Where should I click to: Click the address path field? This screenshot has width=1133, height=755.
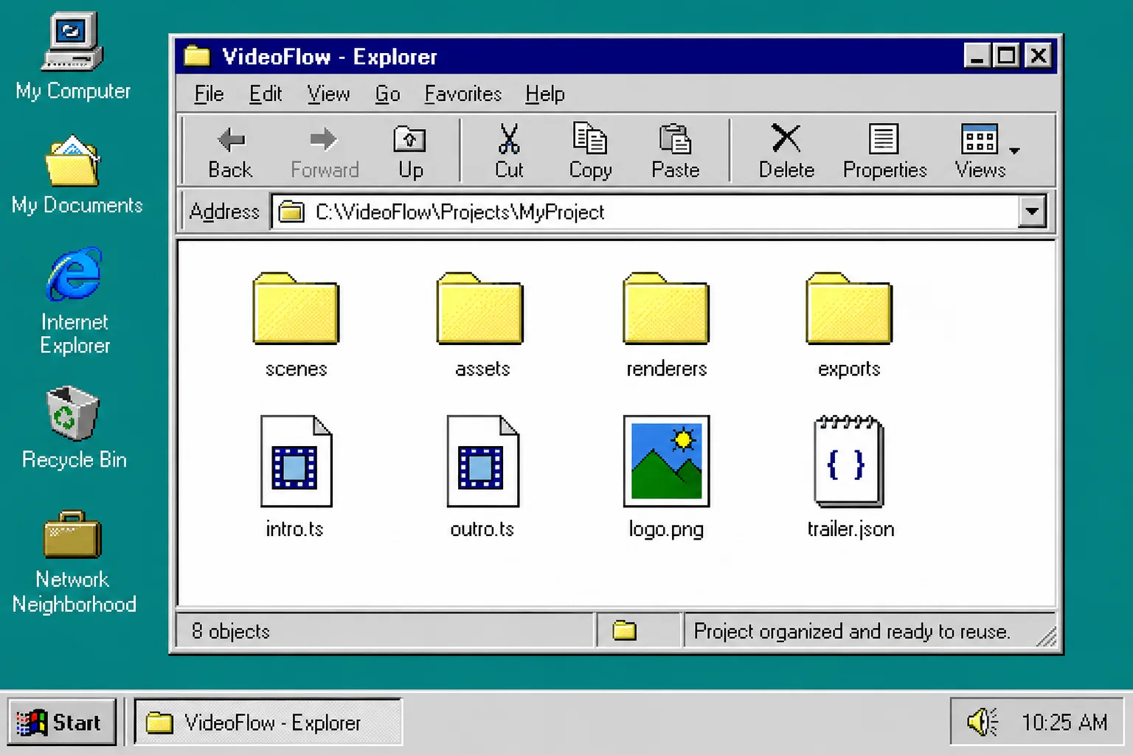click(646, 212)
